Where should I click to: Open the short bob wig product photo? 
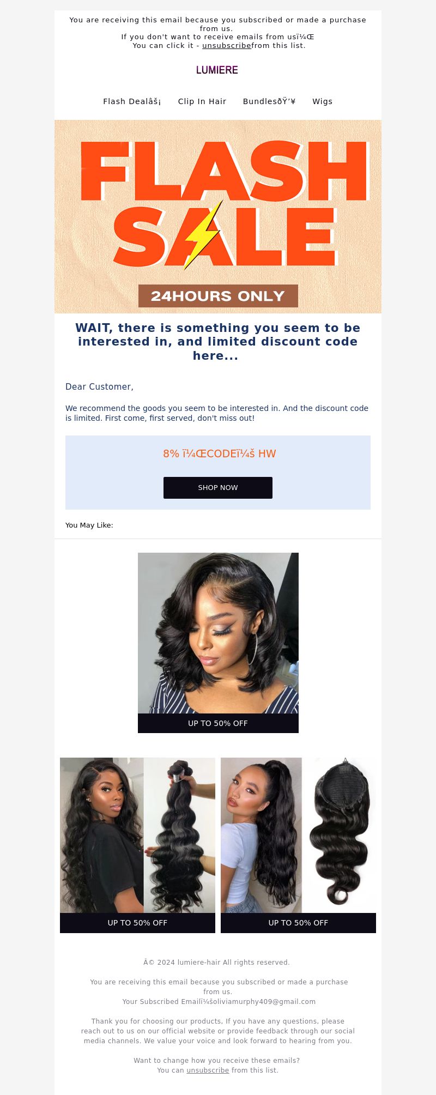218,633
